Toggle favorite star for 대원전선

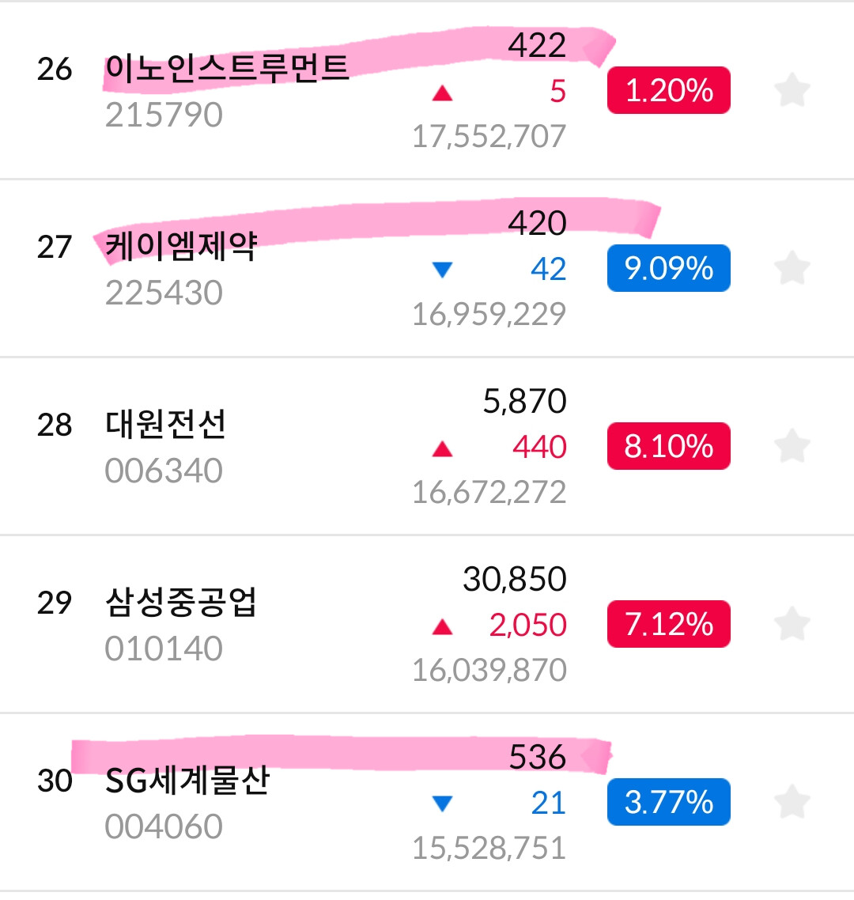coord(792,446)
